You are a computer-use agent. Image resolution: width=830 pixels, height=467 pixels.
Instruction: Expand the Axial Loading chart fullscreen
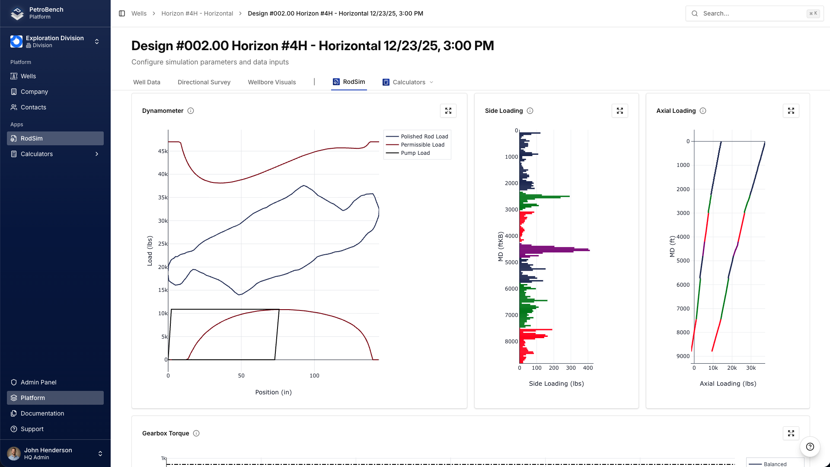point(791,111)
